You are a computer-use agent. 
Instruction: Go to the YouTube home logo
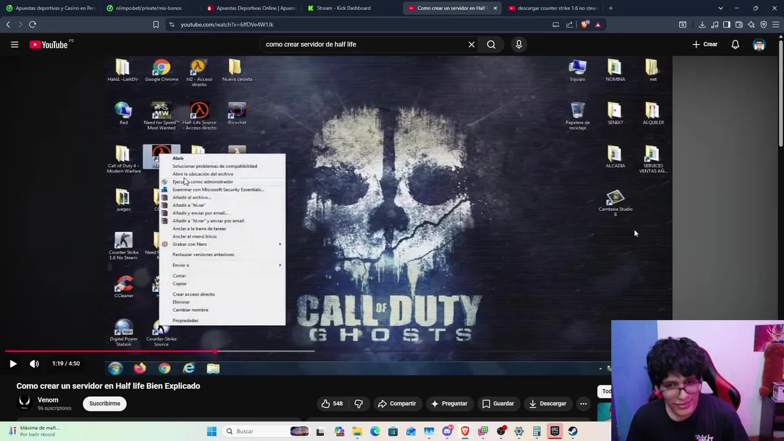pyautogui.click(x=48, y=44)
